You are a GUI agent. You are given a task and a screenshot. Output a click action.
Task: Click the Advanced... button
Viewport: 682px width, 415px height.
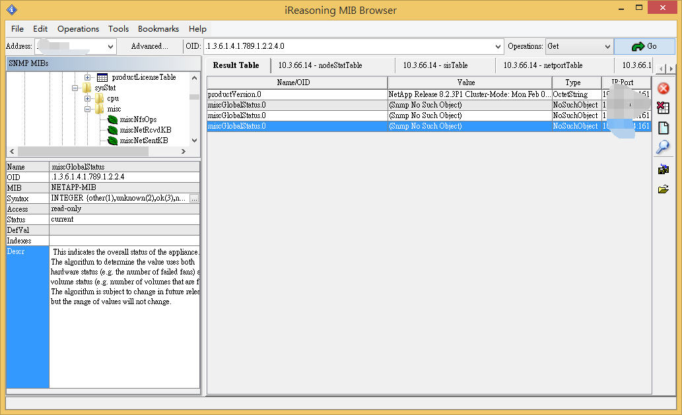coord(149,47)
